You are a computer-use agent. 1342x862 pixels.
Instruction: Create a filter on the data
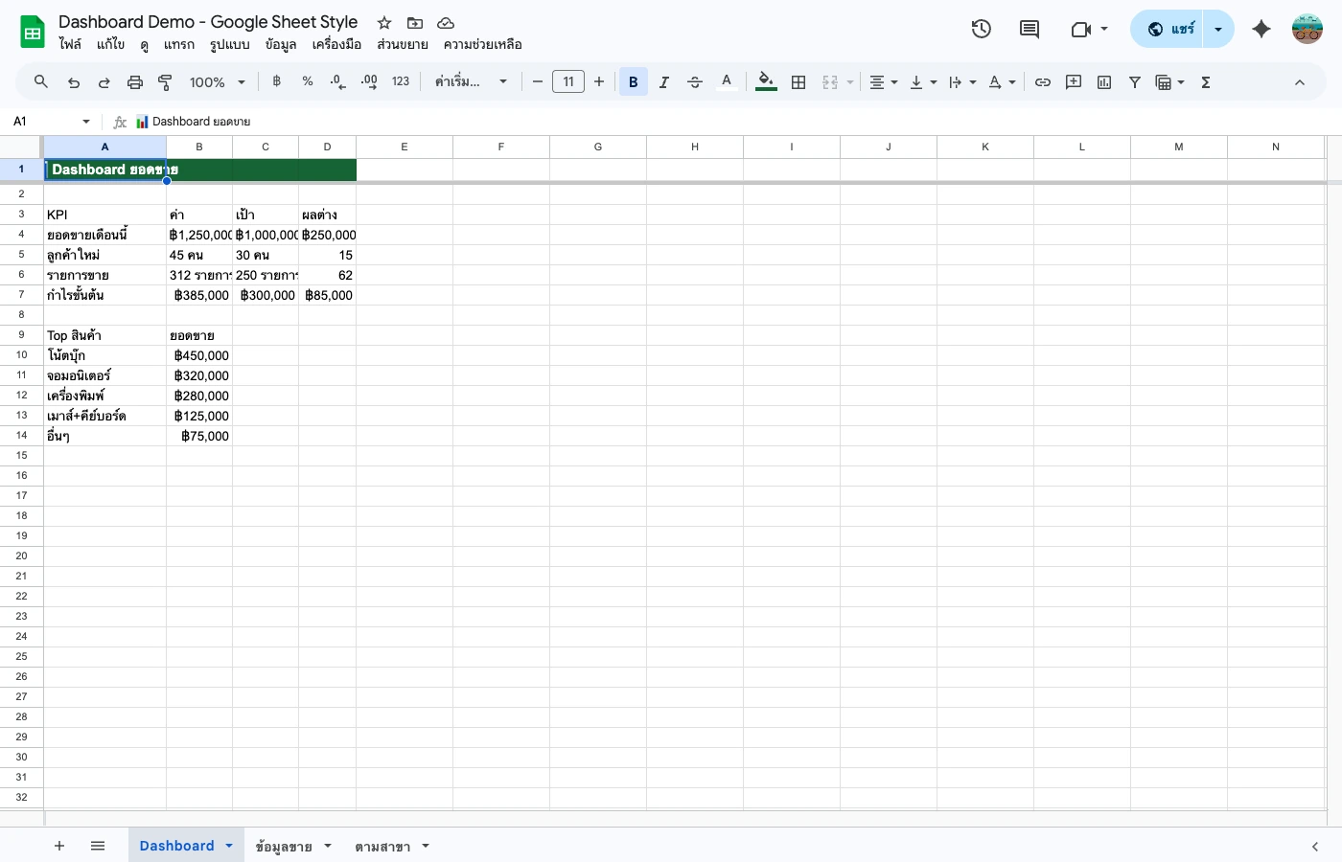click(1135, 81)
